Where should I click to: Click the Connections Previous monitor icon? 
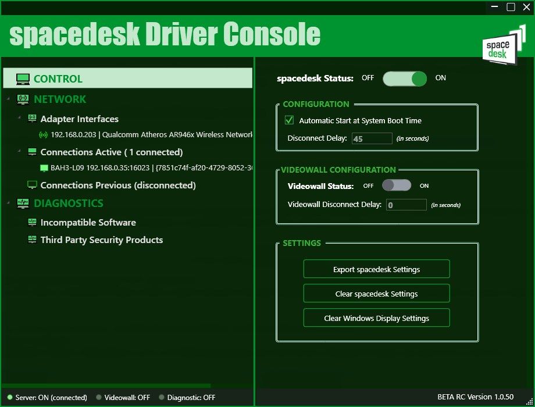32,185
